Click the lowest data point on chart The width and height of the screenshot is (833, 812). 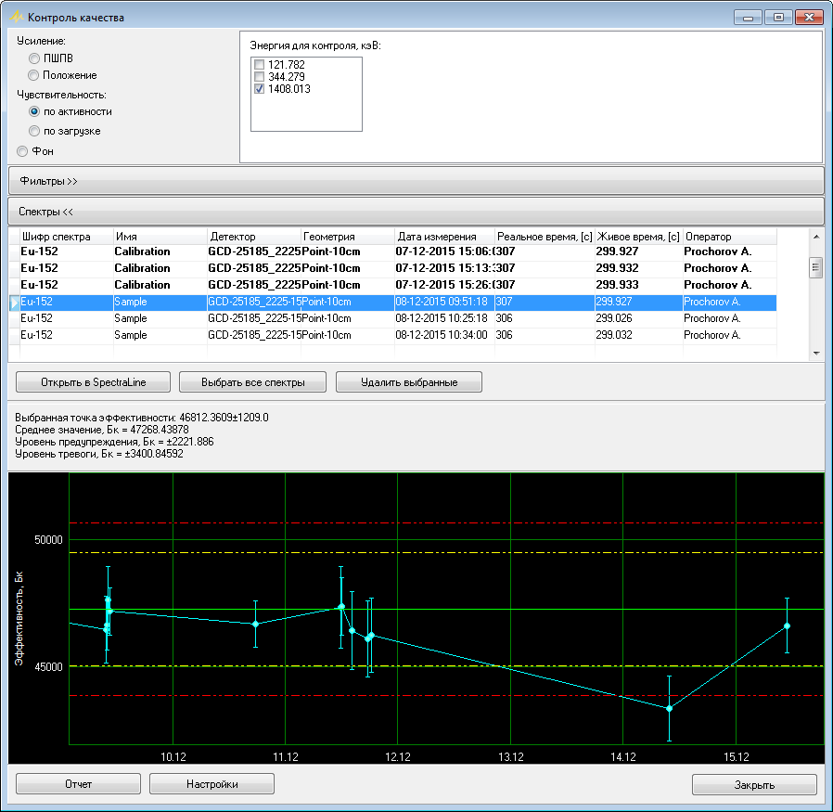click(669, 708)
